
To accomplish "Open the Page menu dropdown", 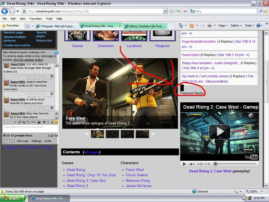I will pos(223,26).
